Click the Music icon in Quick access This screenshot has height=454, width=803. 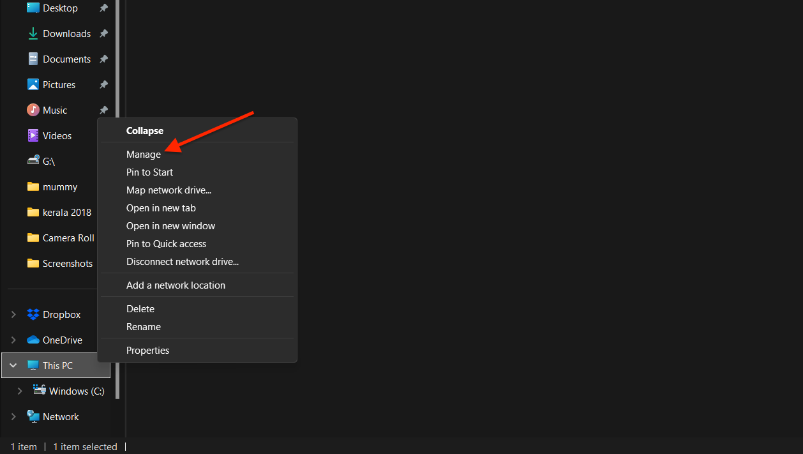33,110
